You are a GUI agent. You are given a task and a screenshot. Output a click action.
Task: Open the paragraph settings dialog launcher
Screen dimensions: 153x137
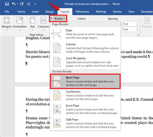point(138,35)
